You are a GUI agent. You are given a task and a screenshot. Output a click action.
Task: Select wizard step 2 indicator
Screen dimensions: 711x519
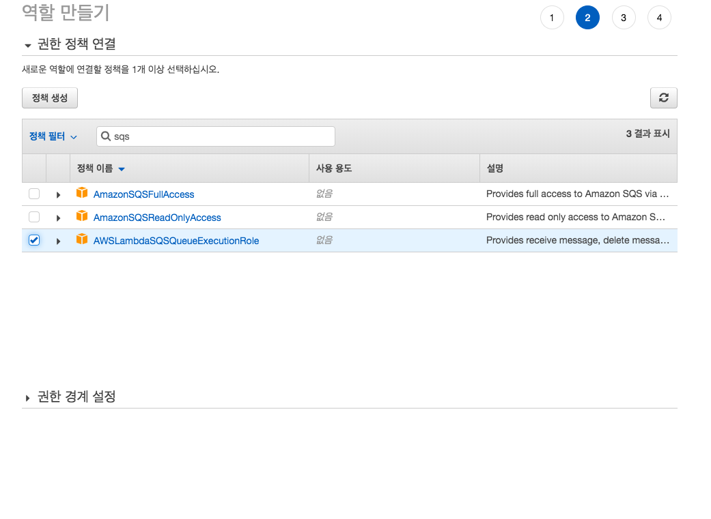pos(587,18)
